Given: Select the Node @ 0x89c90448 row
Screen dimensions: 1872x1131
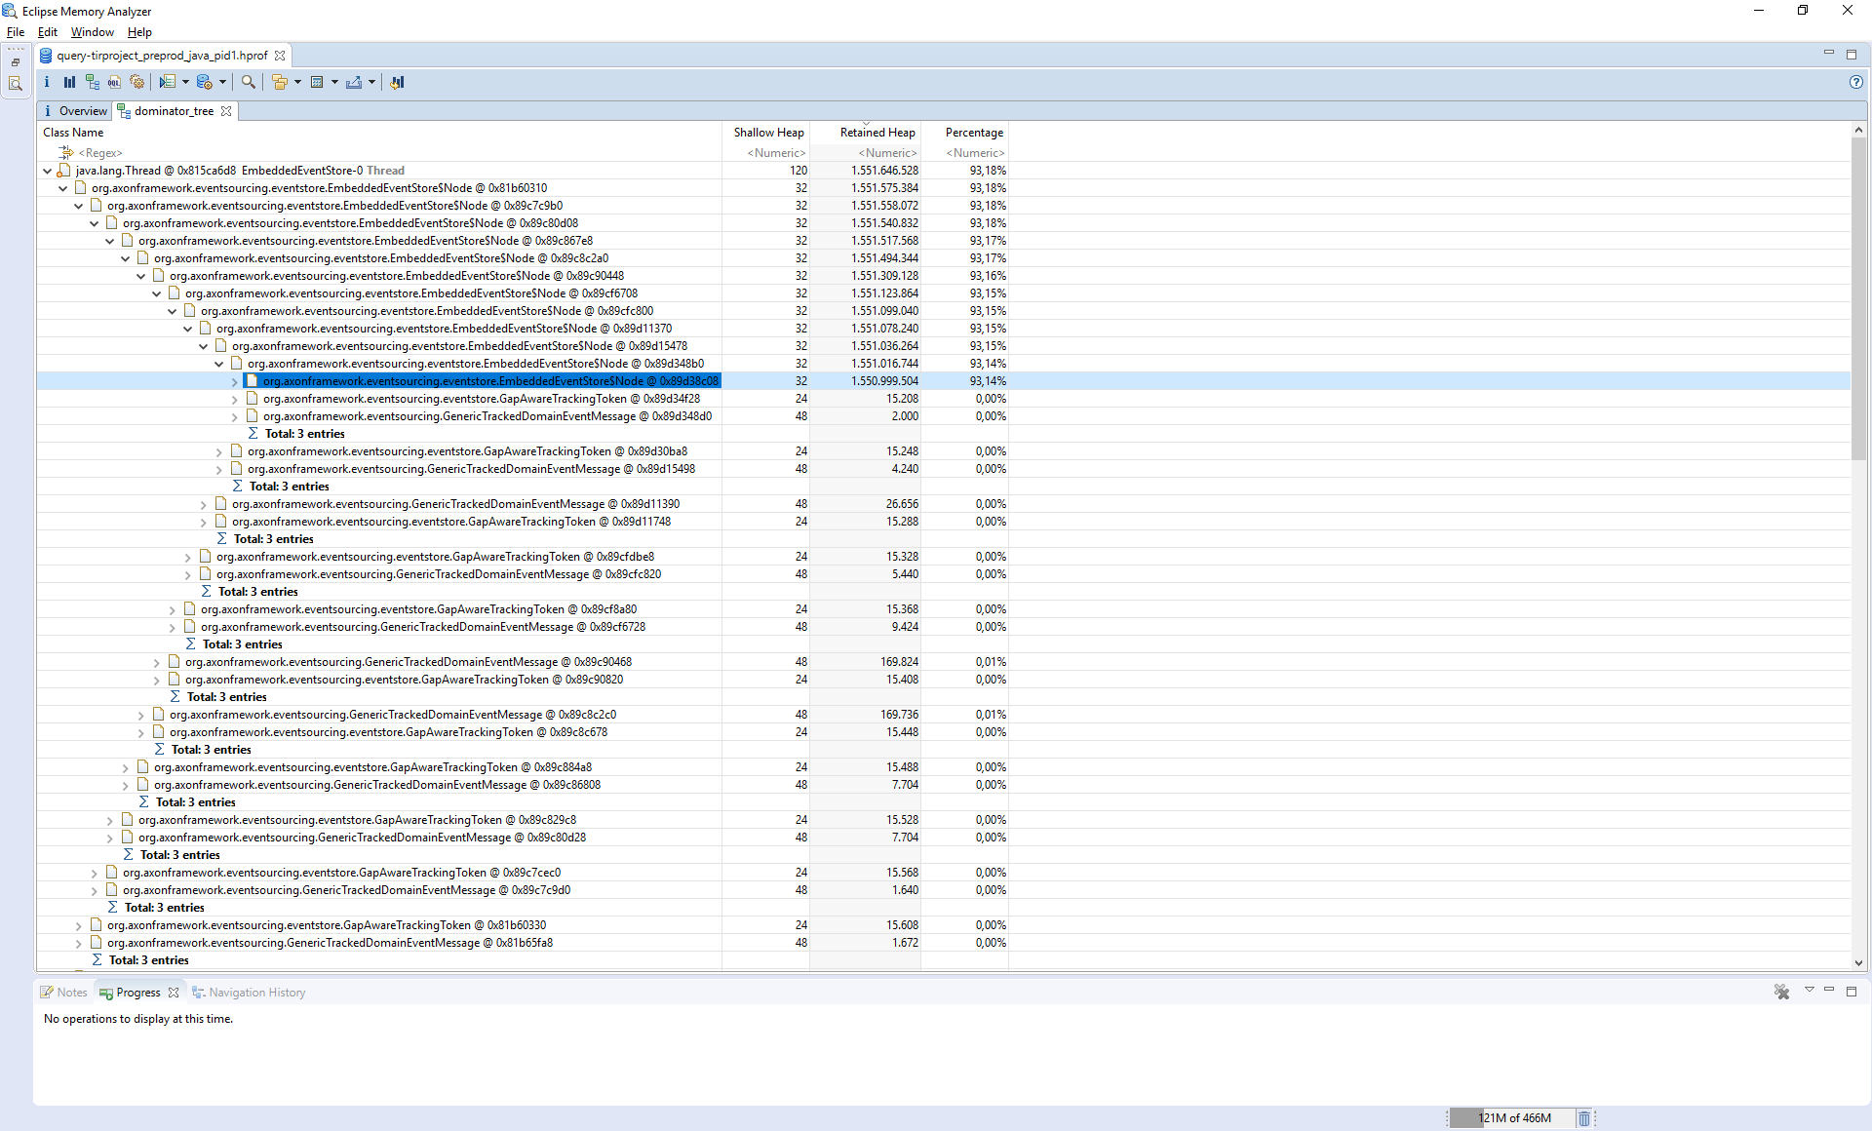Looking at the screenshot, I should (397, 276).
